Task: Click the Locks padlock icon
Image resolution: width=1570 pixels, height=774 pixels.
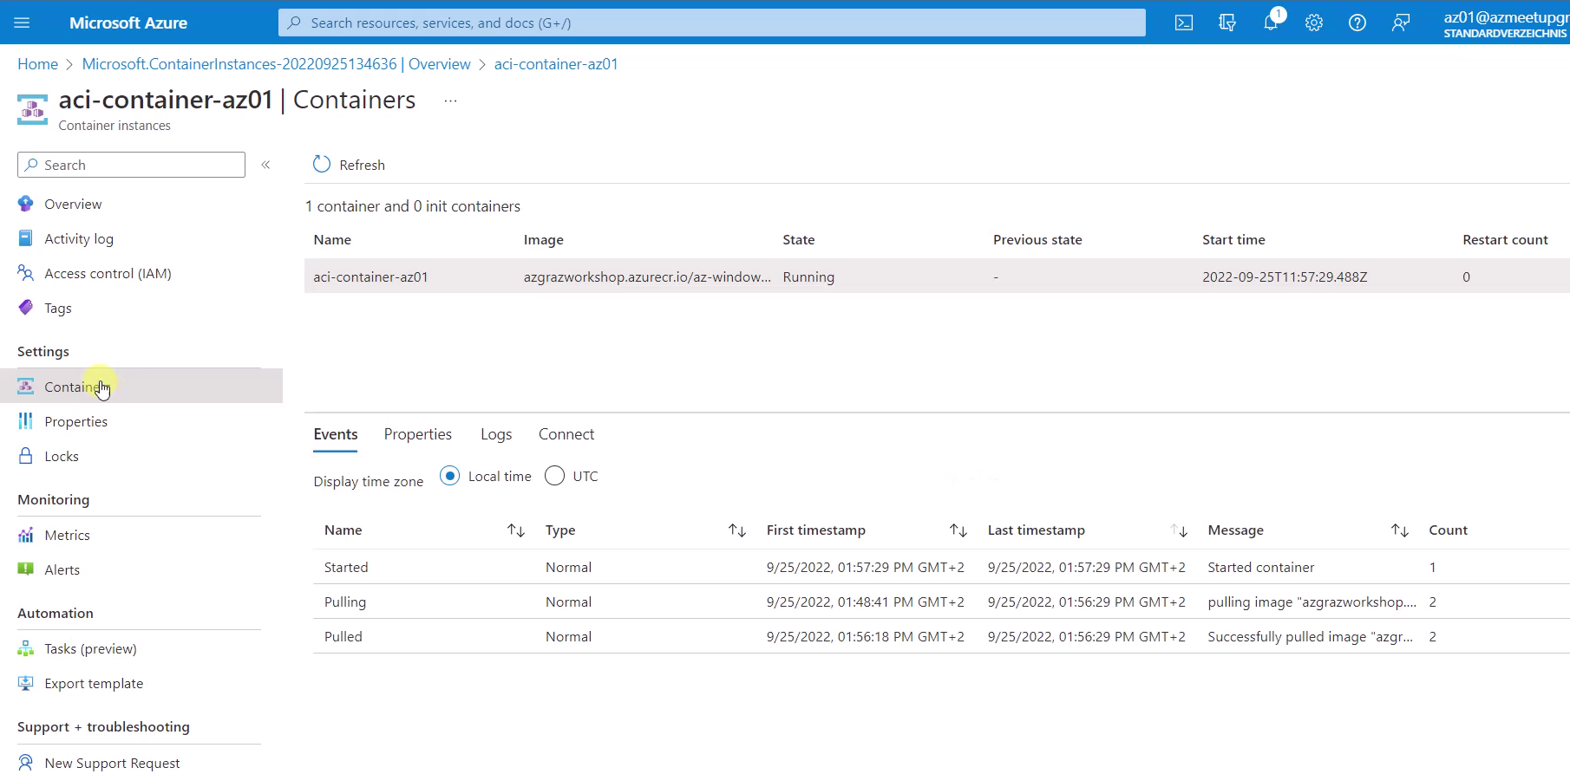Action: point(26,456)
